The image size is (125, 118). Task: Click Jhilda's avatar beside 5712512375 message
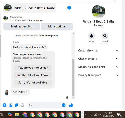pos(7,93)
